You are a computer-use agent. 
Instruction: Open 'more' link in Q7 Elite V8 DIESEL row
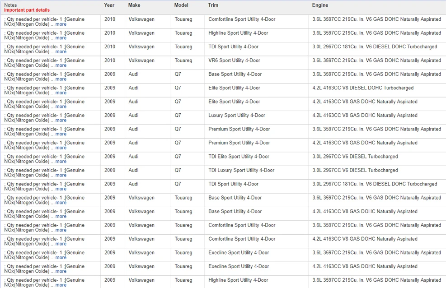click(61, 93)
